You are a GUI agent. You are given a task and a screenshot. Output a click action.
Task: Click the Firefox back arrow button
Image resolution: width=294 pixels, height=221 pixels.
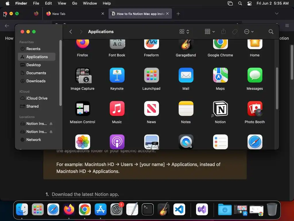click(7, 26)
